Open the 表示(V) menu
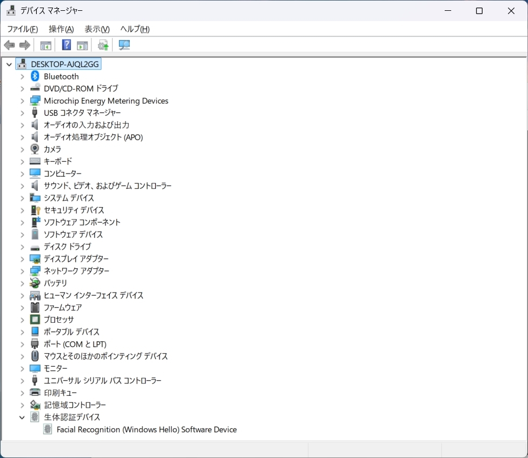 pos(97,29)
